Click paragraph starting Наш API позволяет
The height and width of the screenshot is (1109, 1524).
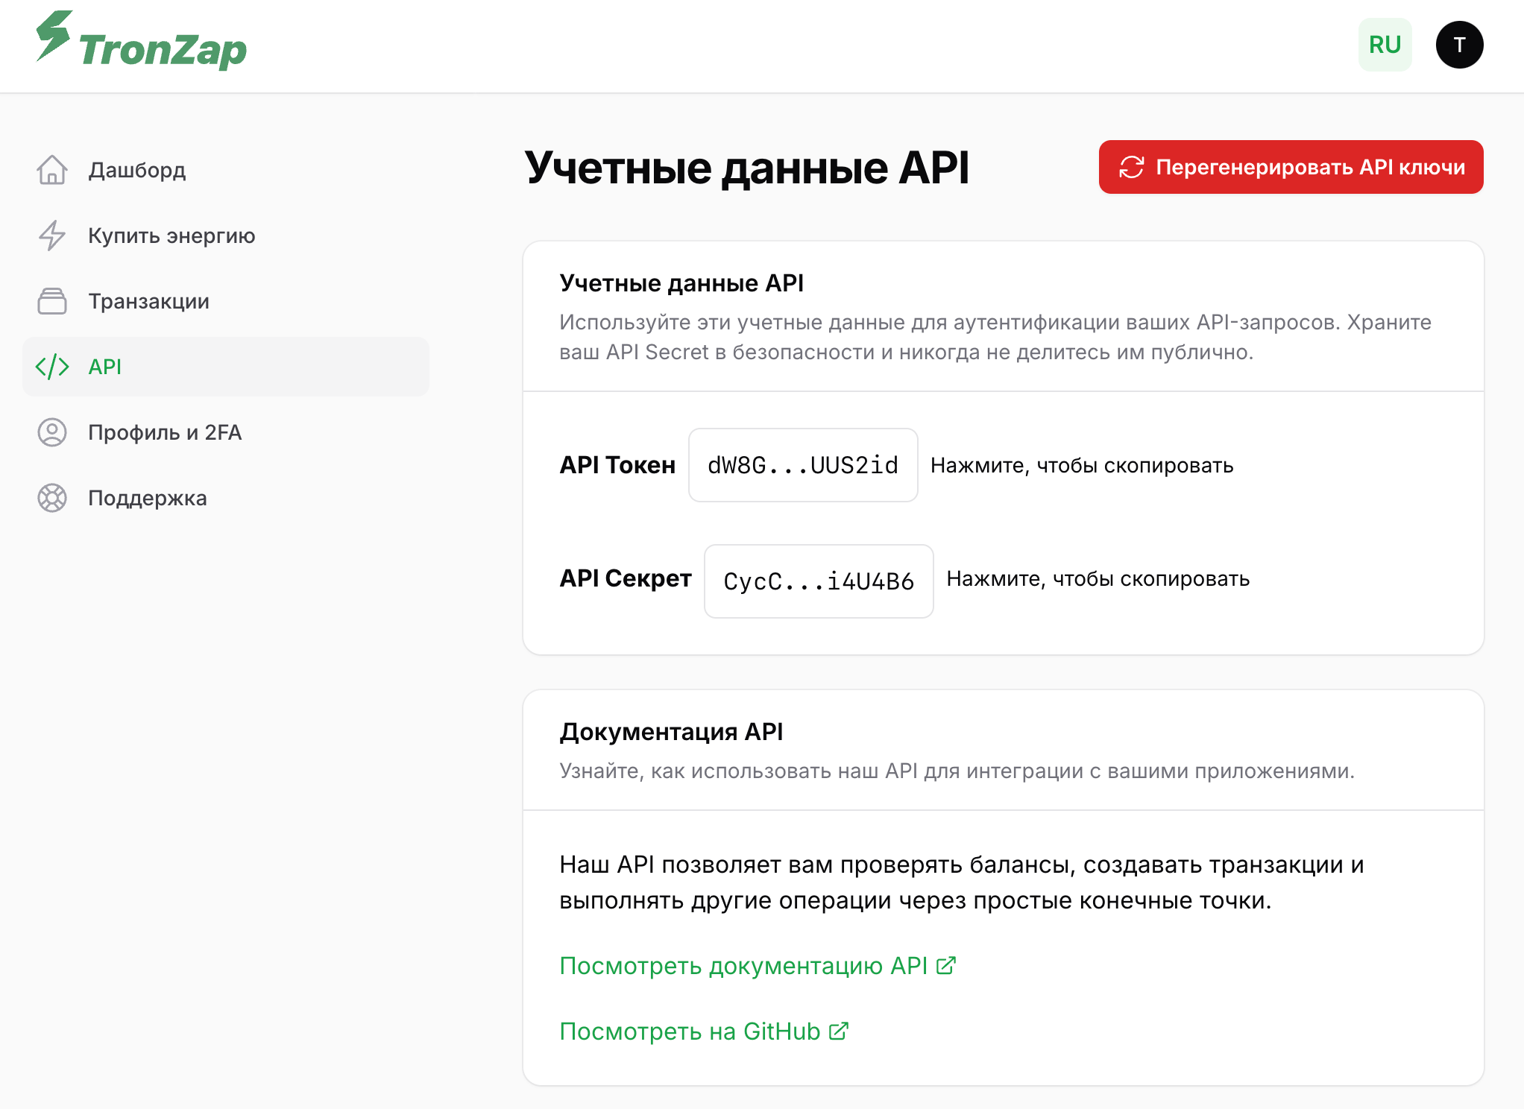962,882
